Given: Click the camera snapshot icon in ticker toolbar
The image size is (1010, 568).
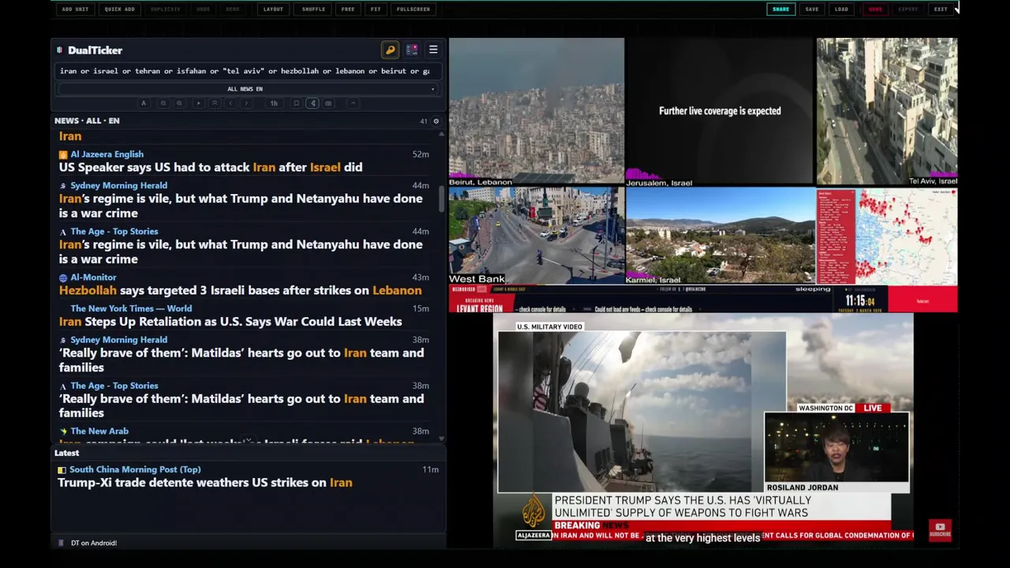Looking at the screenshot, I should click(x=328, y=103).
